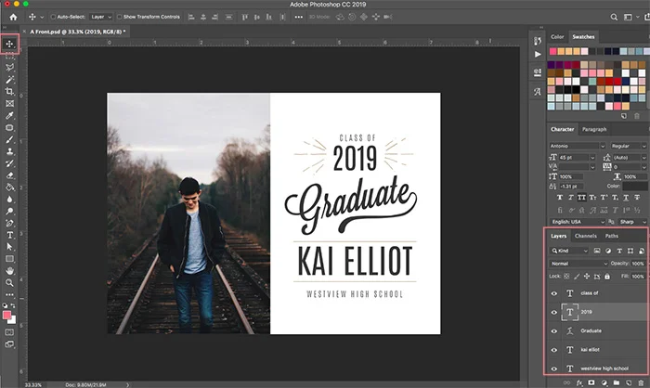Screen dimensions: 650x388
Task: Switch to the Swatches tab
Action: pos(583,37)
